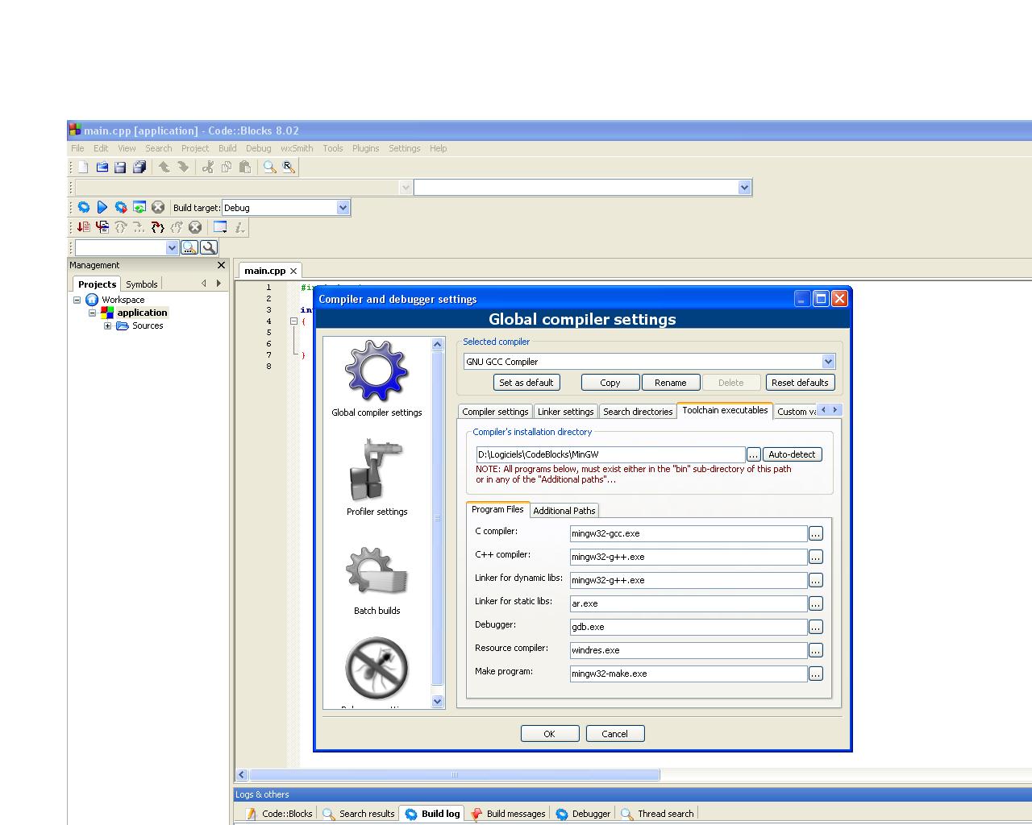The image size is (1032, 825).
Task: Open the thread search text combo box
Action: pyautogui.click(x=127, y=247)
